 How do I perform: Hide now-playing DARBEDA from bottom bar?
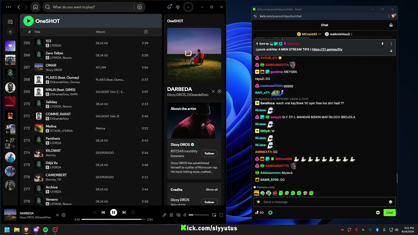[x=57, y=215]
